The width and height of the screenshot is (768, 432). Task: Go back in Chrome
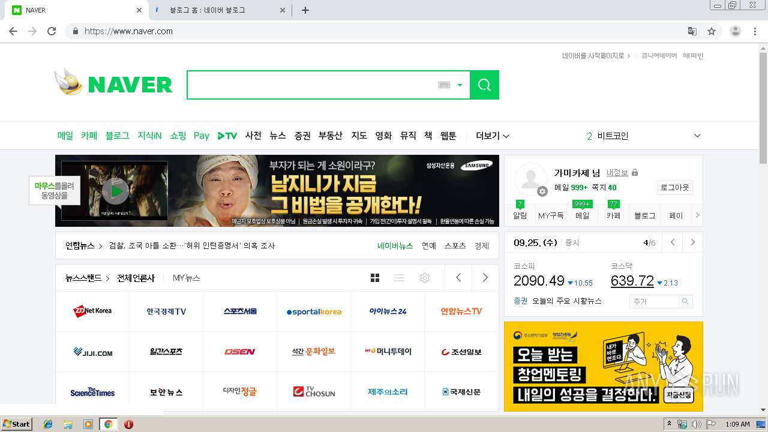[13, 31]
